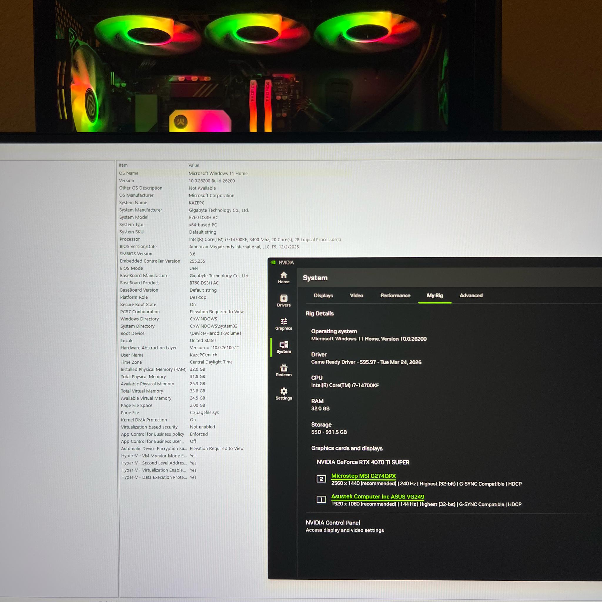Screen dimensions: 602x602
Task: Select the User Name row
Action: pyautogui.click(x=169, y=355)
